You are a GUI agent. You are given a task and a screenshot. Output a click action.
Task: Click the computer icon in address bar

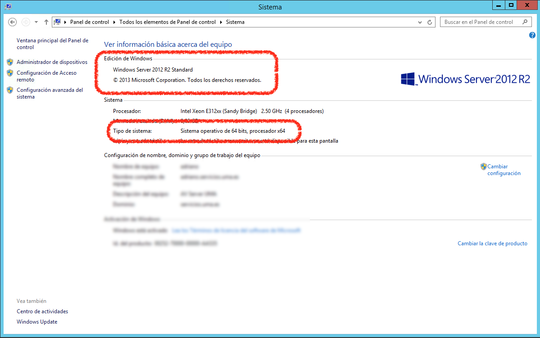58,22
